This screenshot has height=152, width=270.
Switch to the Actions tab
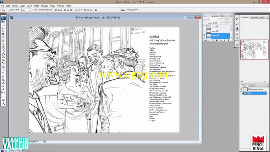pyautogui.click(x=251, y=86)
